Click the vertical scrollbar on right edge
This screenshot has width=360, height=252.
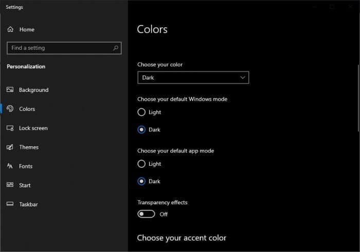coord(358,98)
